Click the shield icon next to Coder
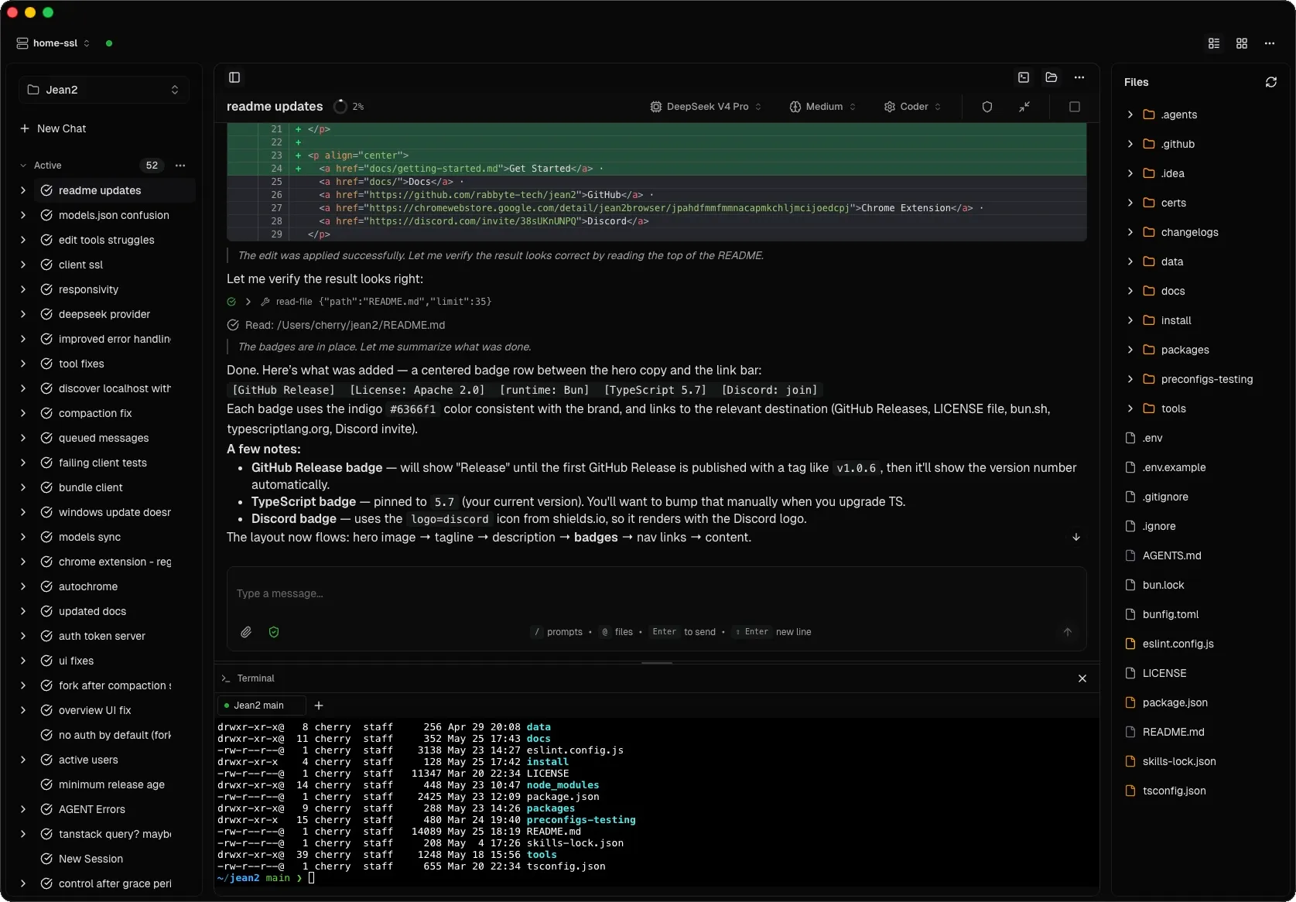The image size is (1296, 902). tap(987, 107)
